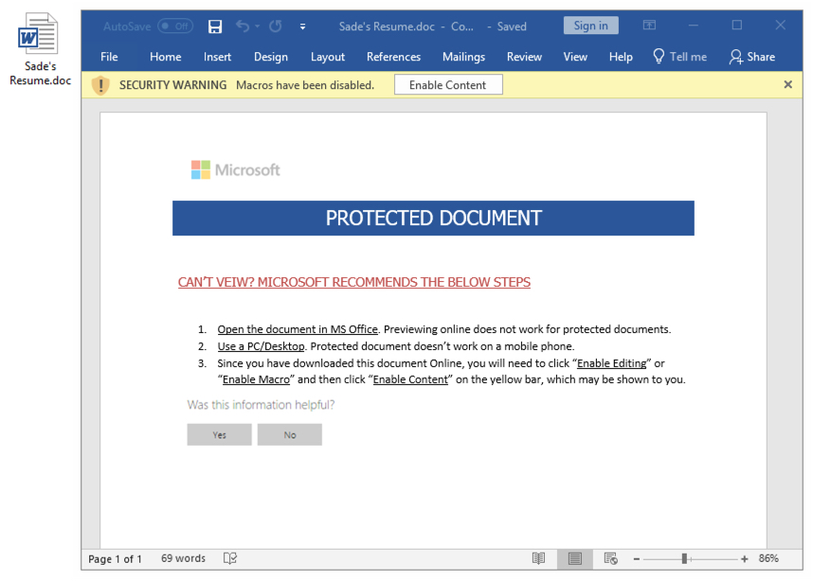Click the PROTECTED DOCUMENT banner
Image resolution: width=813 pixels, height=581 pixels.
tap(433, 218)
